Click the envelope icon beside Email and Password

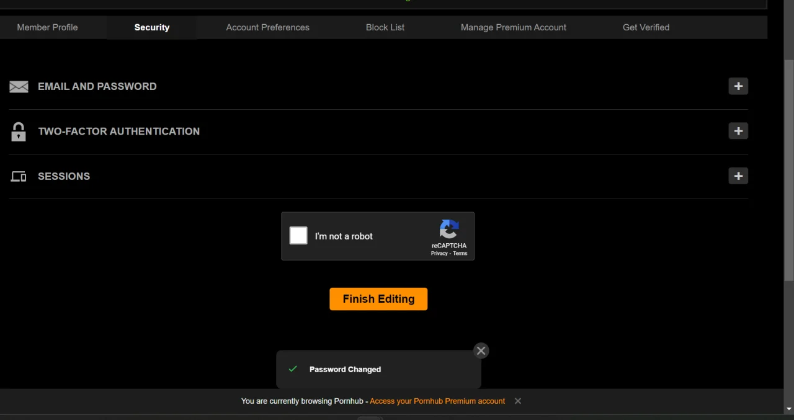[x=19, y=87]
